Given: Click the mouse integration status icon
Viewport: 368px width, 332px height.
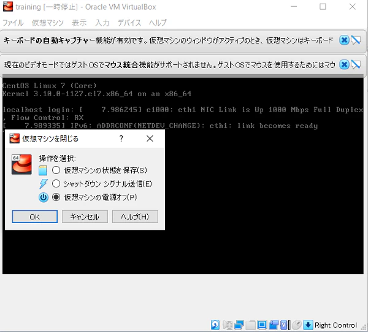Looking at the screenshot, I should coord(297,325).
